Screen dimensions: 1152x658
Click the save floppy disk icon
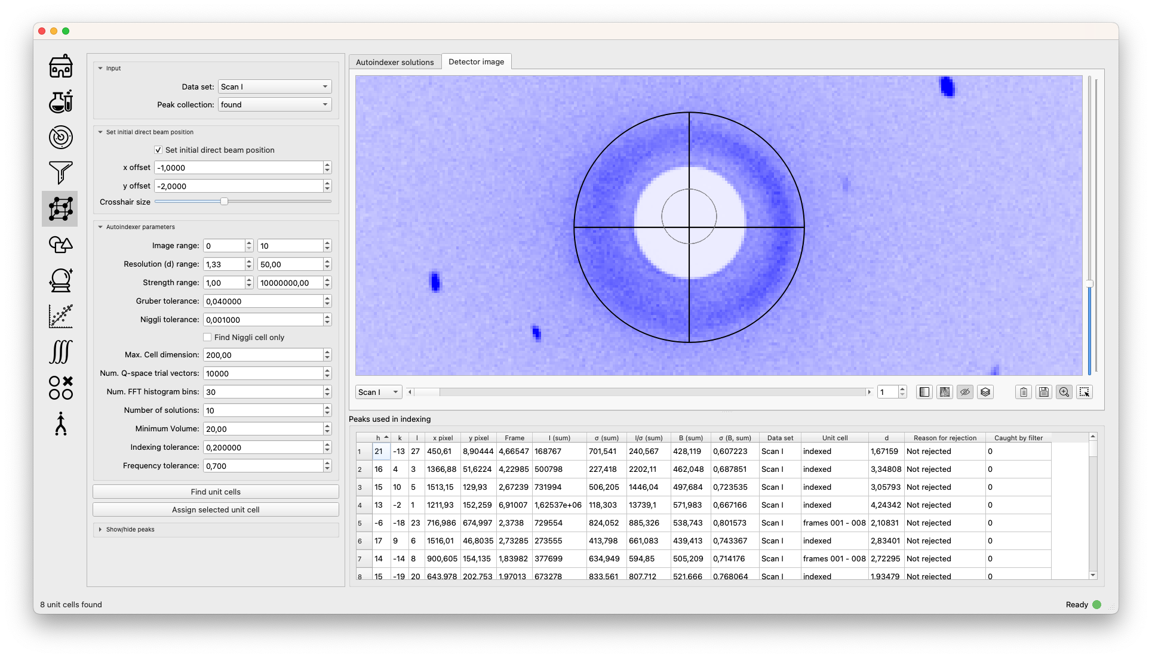coord(1043,392)
